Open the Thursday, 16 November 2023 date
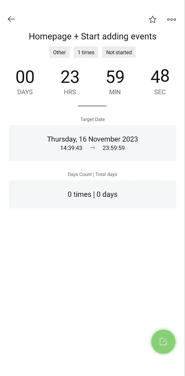This screenshot has width=185, height=376. [93, 139]
